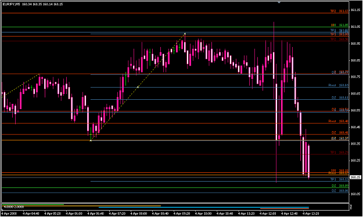Click the 4 Apr 2008 date label

pos(9,214)
